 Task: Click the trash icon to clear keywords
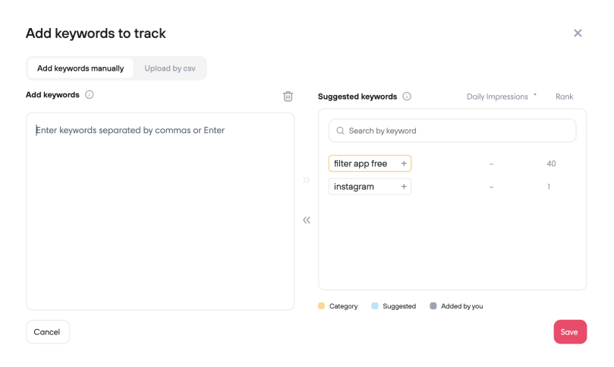click(288, 96)
